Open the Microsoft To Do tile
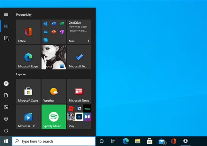Screen dimensions: 207x146 pos(79,57)
